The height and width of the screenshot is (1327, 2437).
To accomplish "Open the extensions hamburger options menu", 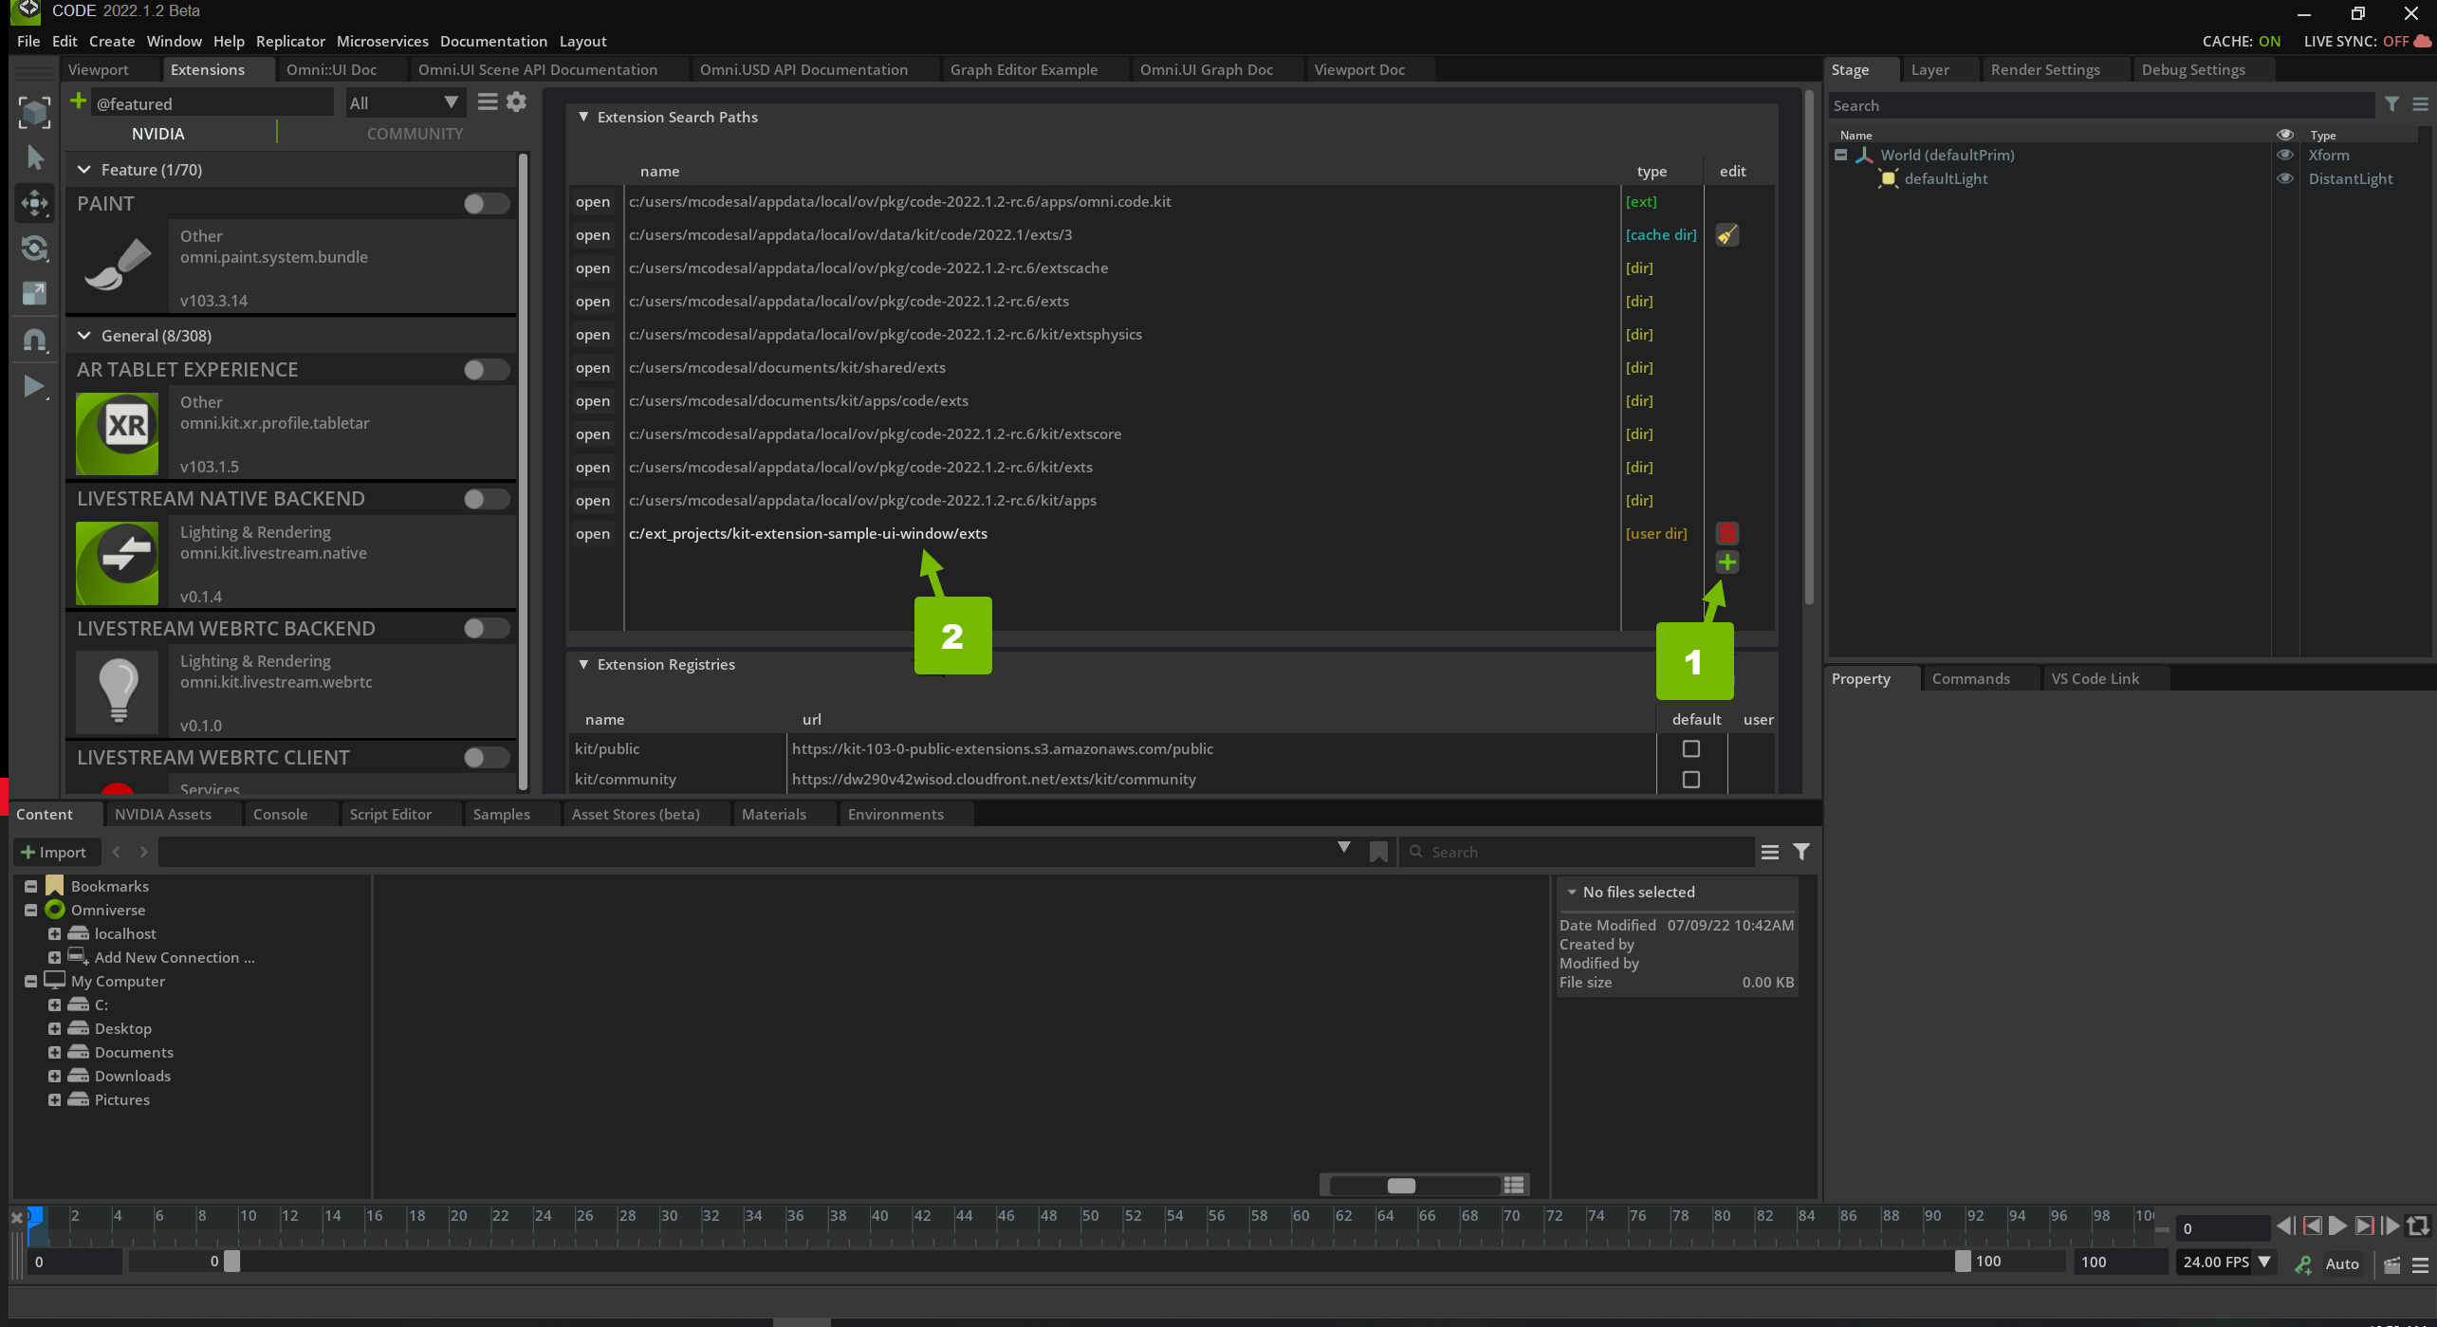I will point(488,102).
